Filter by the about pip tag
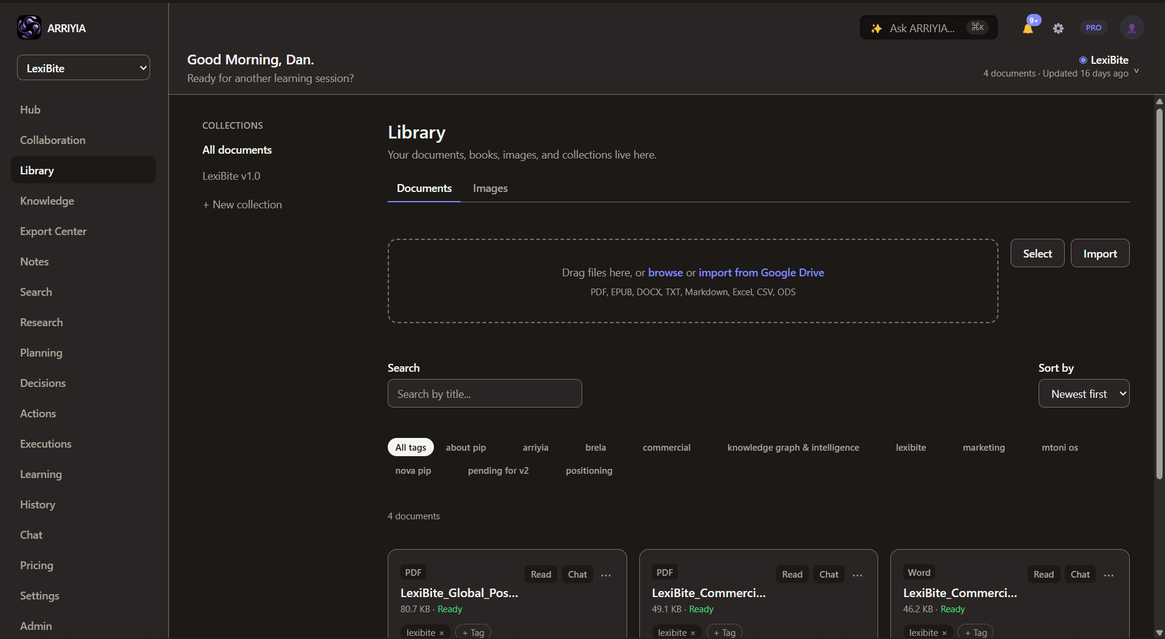Screen dimensions: 1165x639 466,447
